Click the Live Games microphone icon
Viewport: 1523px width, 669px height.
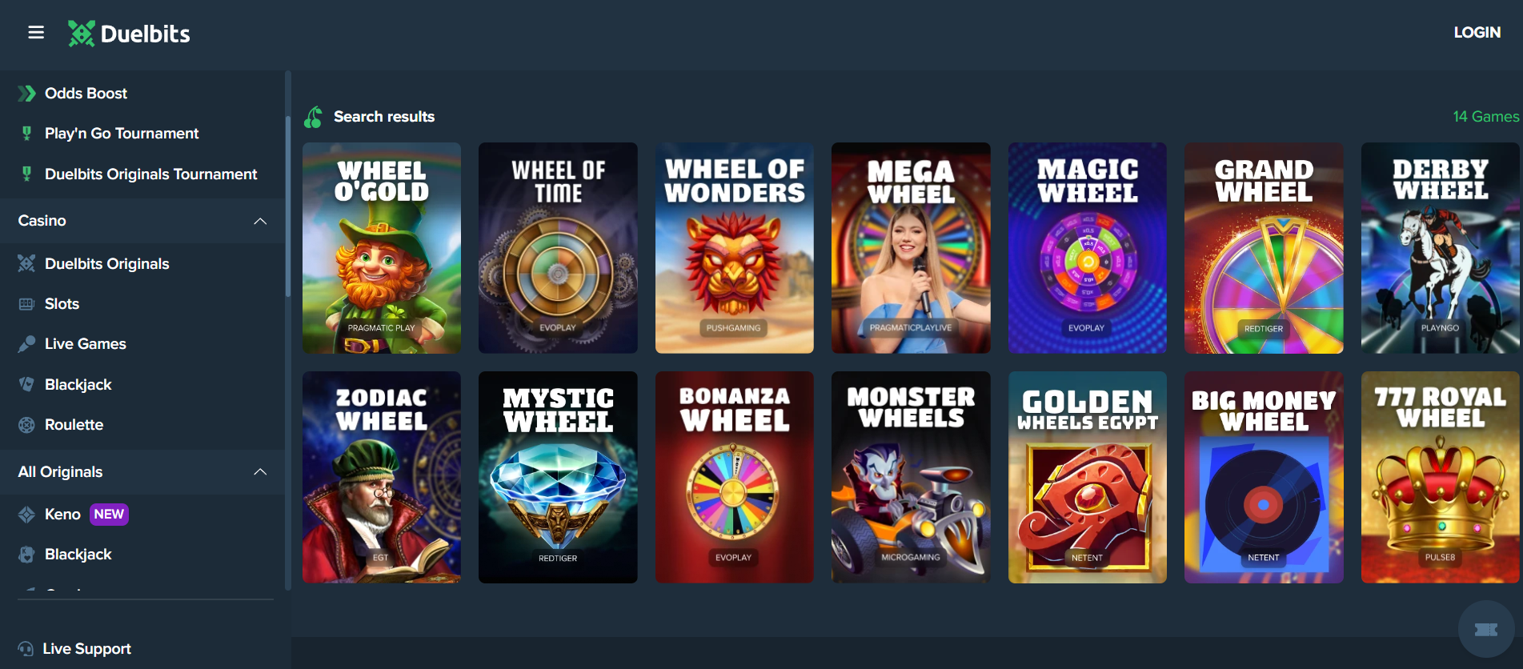pos(26,344)
